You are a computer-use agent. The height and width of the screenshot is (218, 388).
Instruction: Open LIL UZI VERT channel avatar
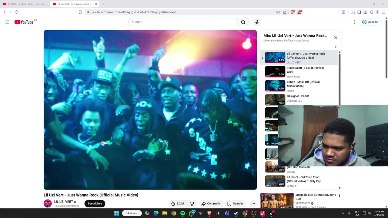(x=48, y=203)
